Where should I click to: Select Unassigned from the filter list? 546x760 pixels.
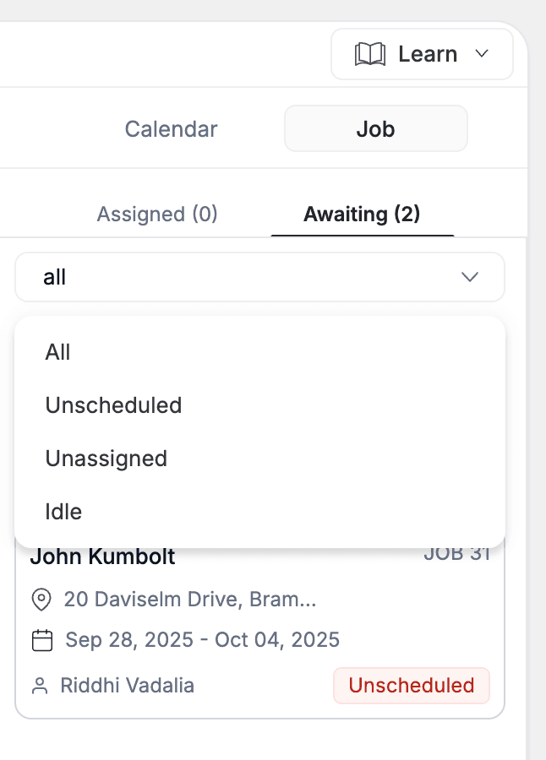click(106, 459)
